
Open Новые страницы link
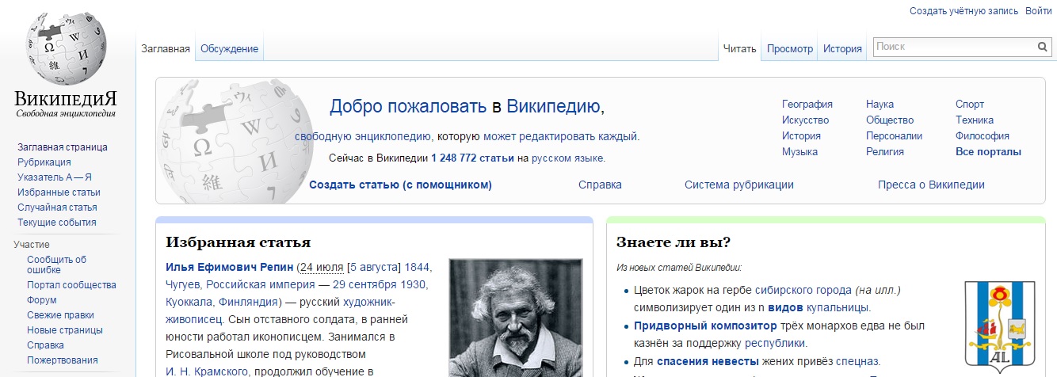click(x=65, y=330)
